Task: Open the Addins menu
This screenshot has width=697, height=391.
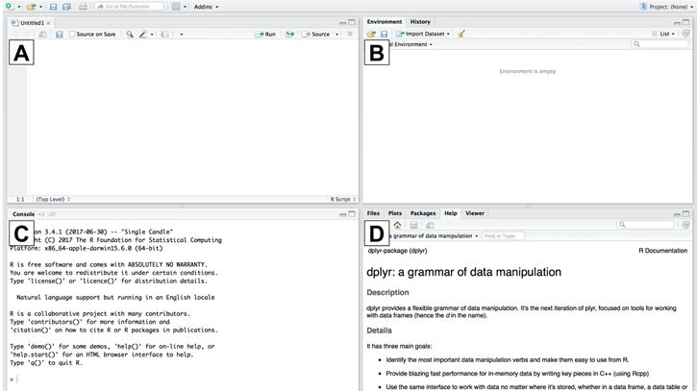Action: click(x=207, y=7)
